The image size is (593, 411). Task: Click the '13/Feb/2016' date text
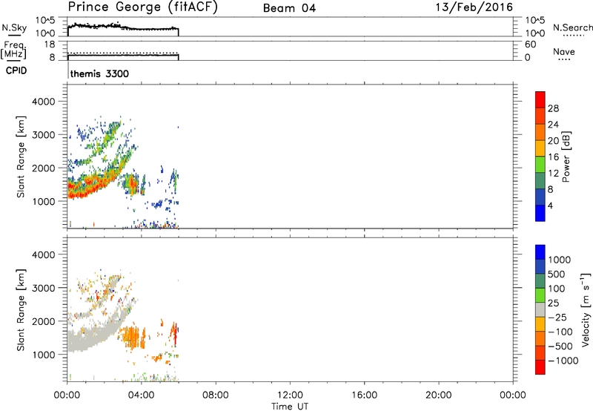(474, 7)
